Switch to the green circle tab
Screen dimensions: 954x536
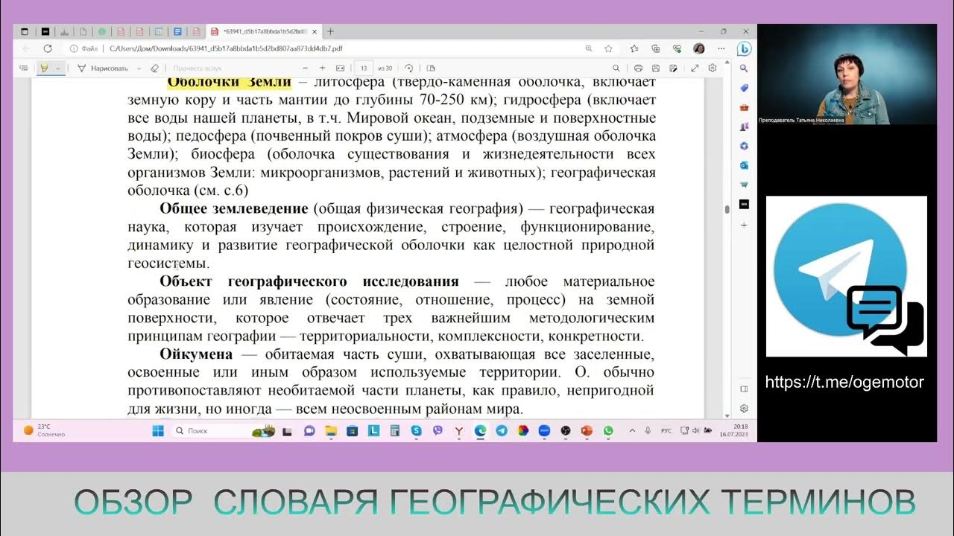pyautogui.click(x=102, y=32)
